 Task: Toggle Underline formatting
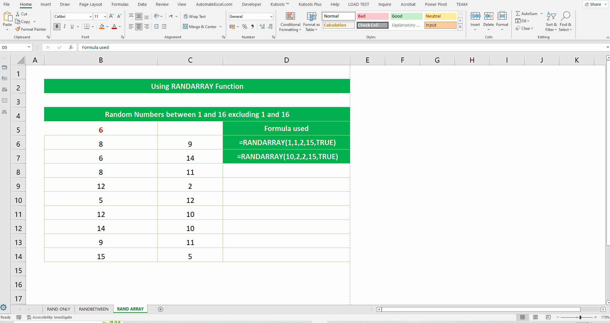coord(72,27)
